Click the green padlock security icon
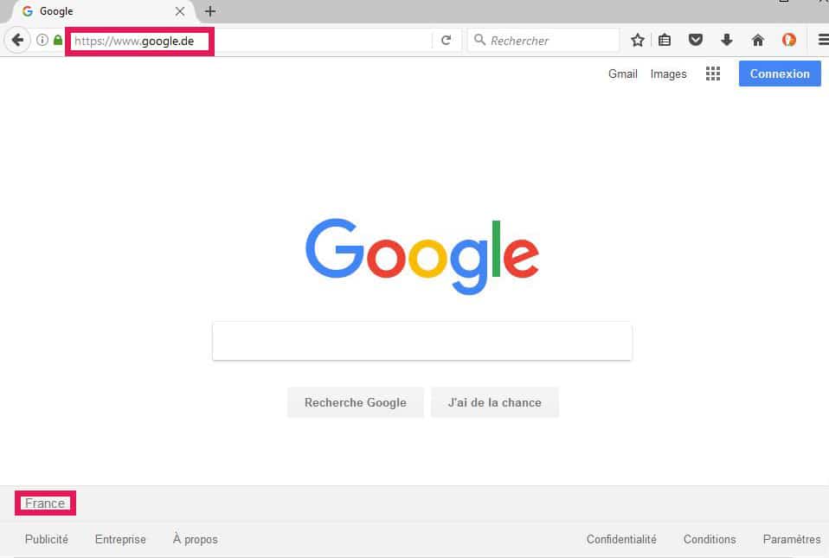 pos(58,40)
